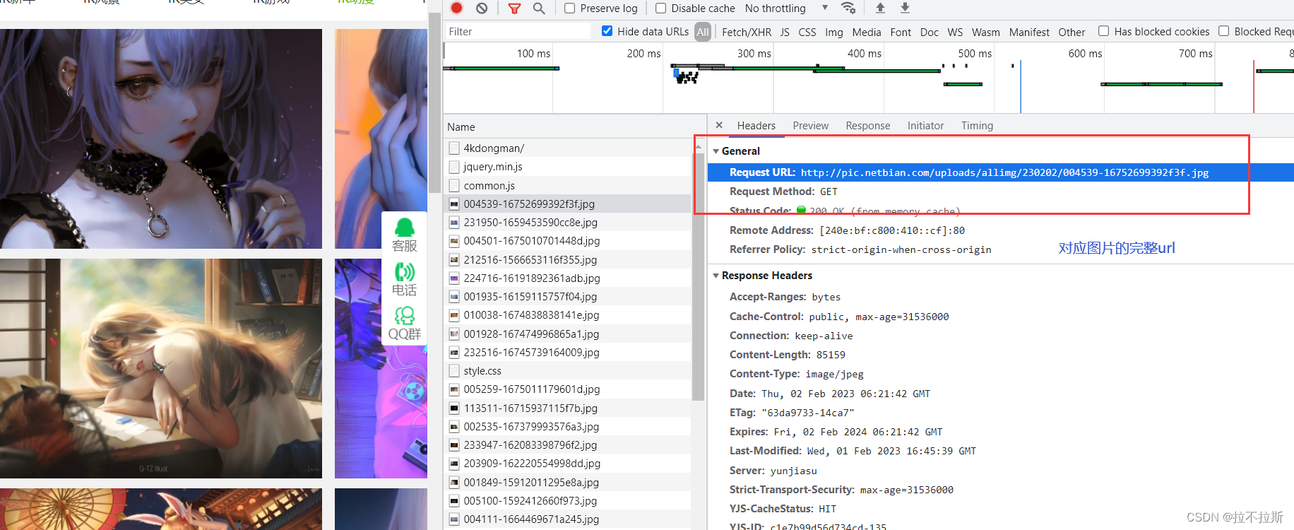Screen dimensions: 1294x530
Task: Enable the Preserve log checkbox
Action: click(x=570, y=8)
